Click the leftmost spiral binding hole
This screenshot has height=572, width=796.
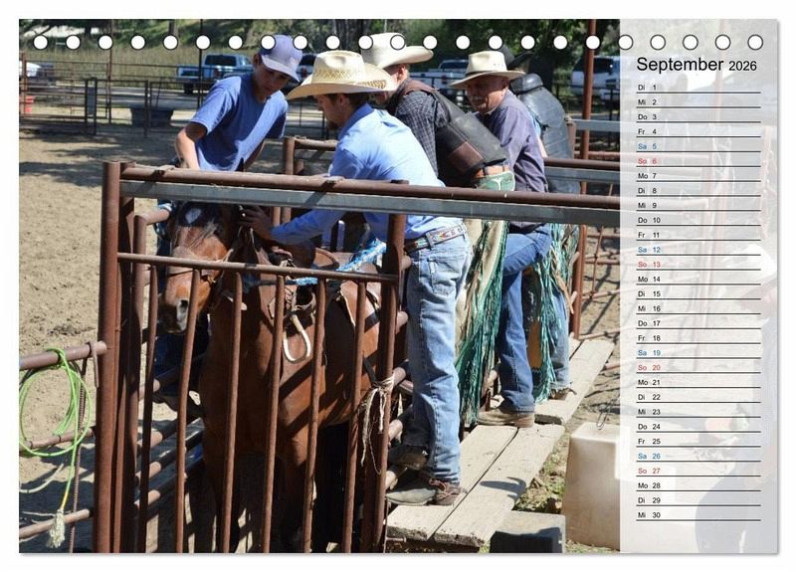click(41, 42)
